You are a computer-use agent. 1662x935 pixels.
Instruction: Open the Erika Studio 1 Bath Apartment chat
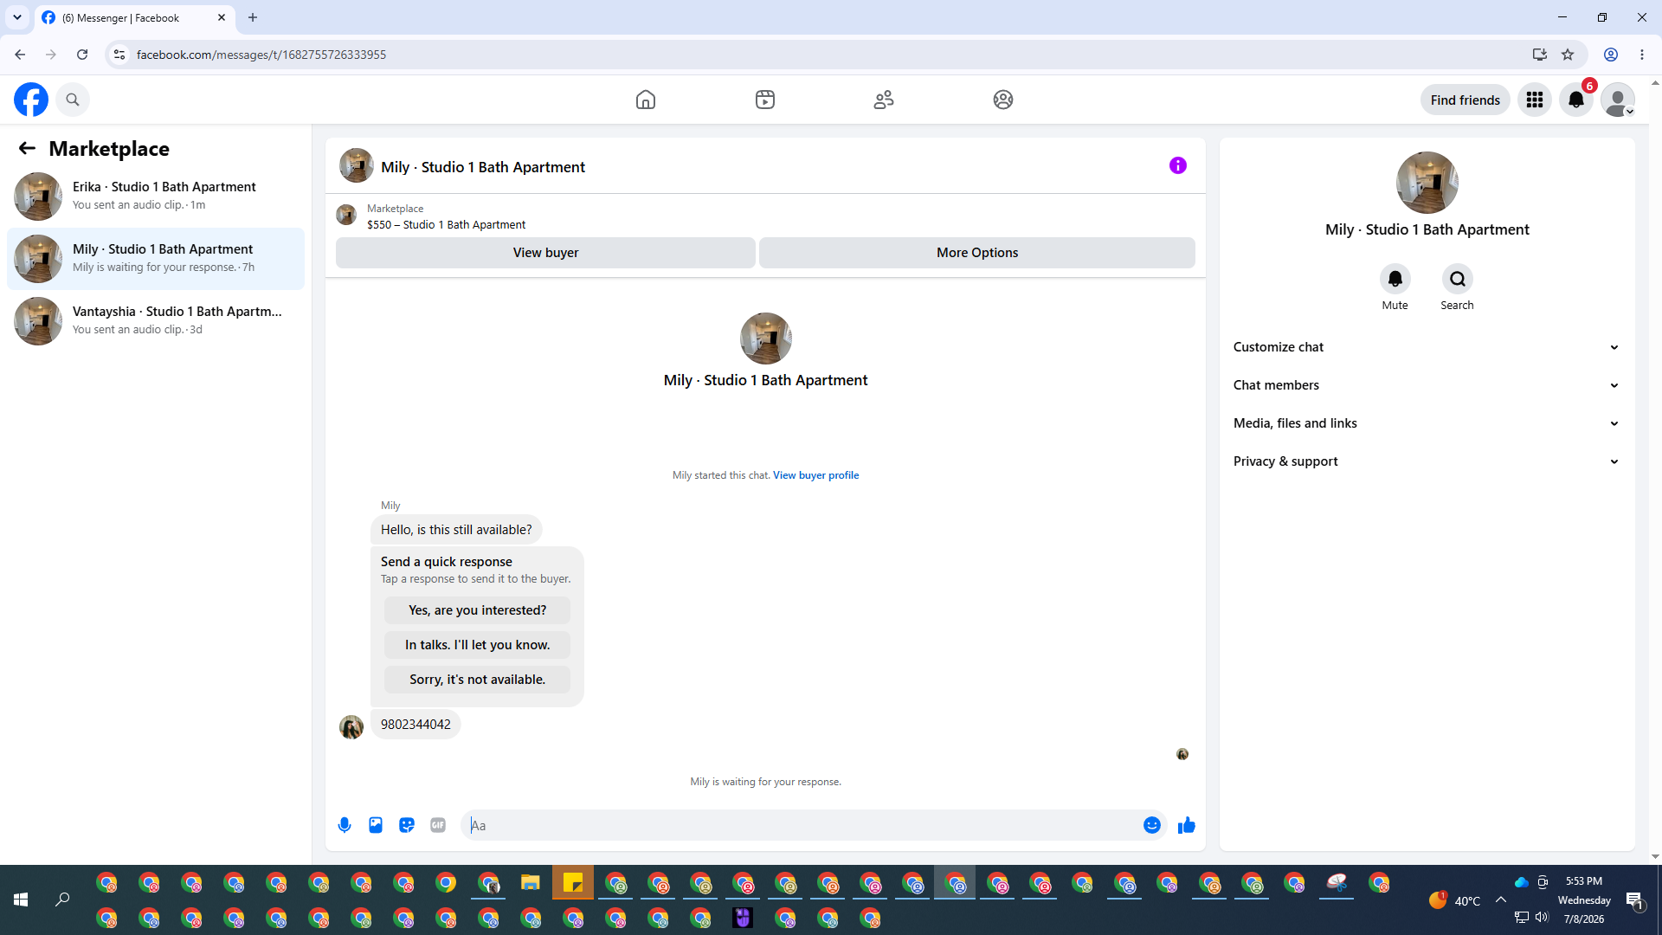coord(156,196)
